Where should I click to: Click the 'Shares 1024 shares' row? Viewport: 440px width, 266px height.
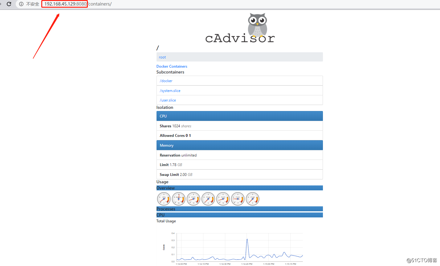pyautogui.click(x=239, y=126)
